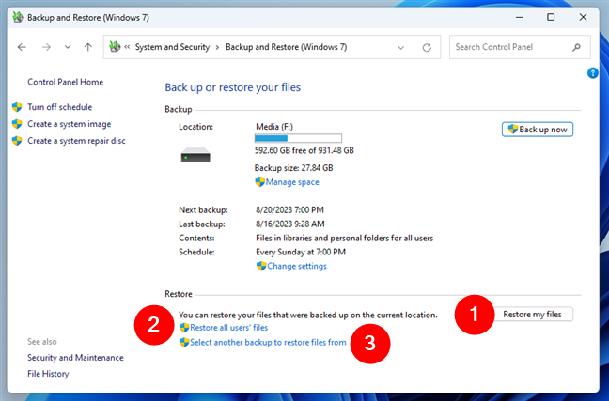
Task: Click the Media (F:) free space bar
Action: click(298, 138)
